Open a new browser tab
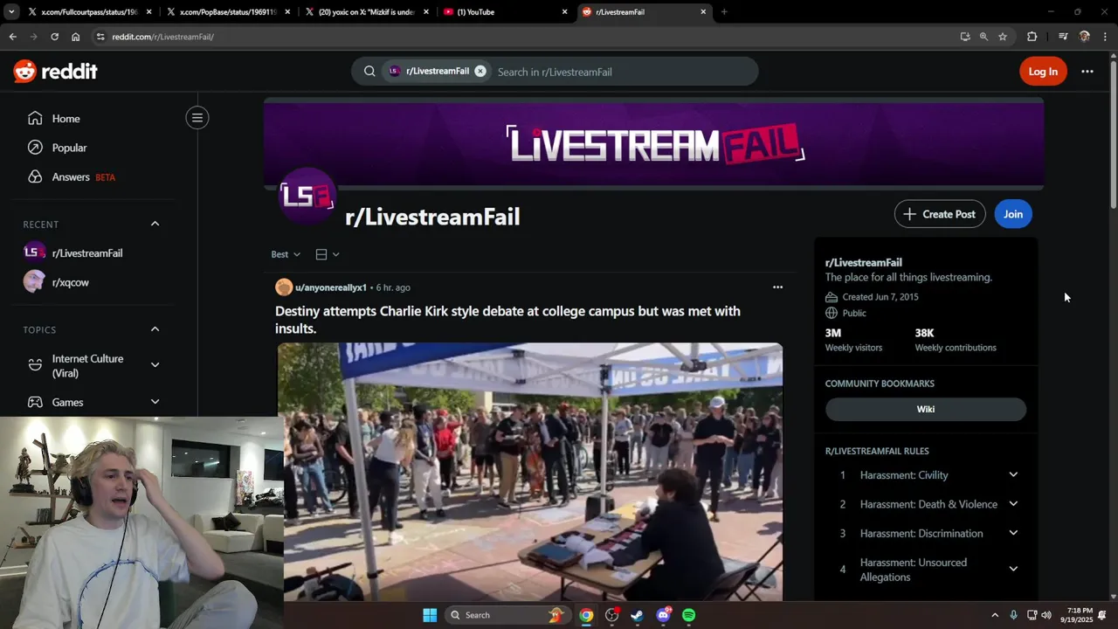Viewport: 1118px width, 629px height. [724, 12]
